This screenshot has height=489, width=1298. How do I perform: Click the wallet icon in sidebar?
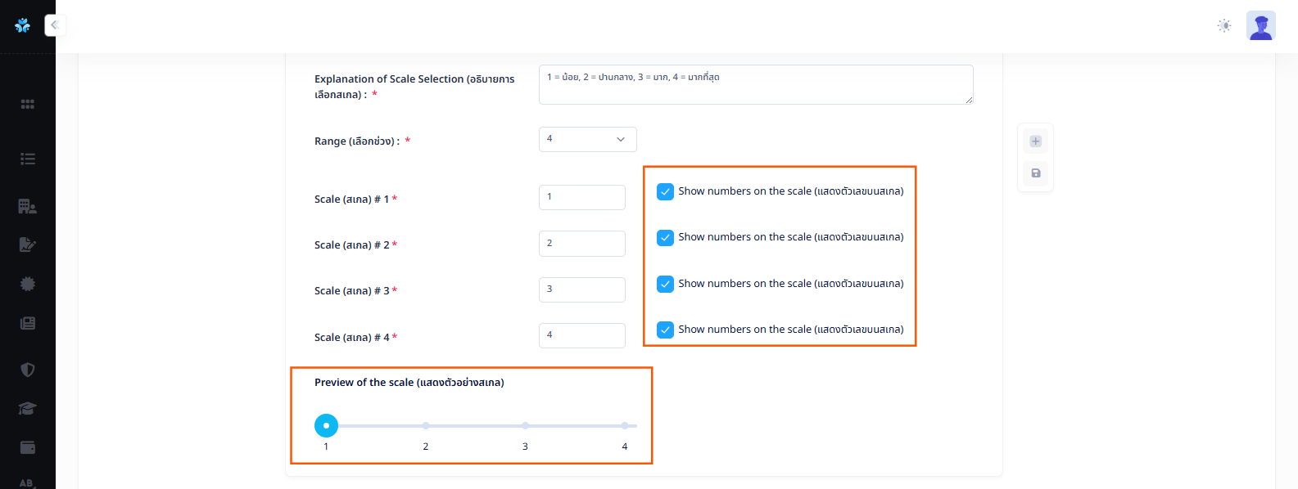click(x=27, y=447)
